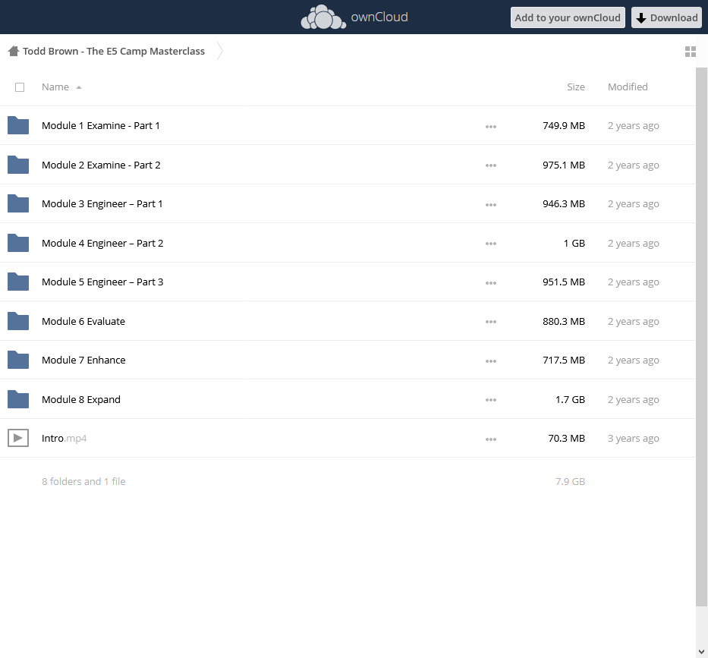Open the Module 8 Expand folder

pyautogui.click(x=81, y=399)
